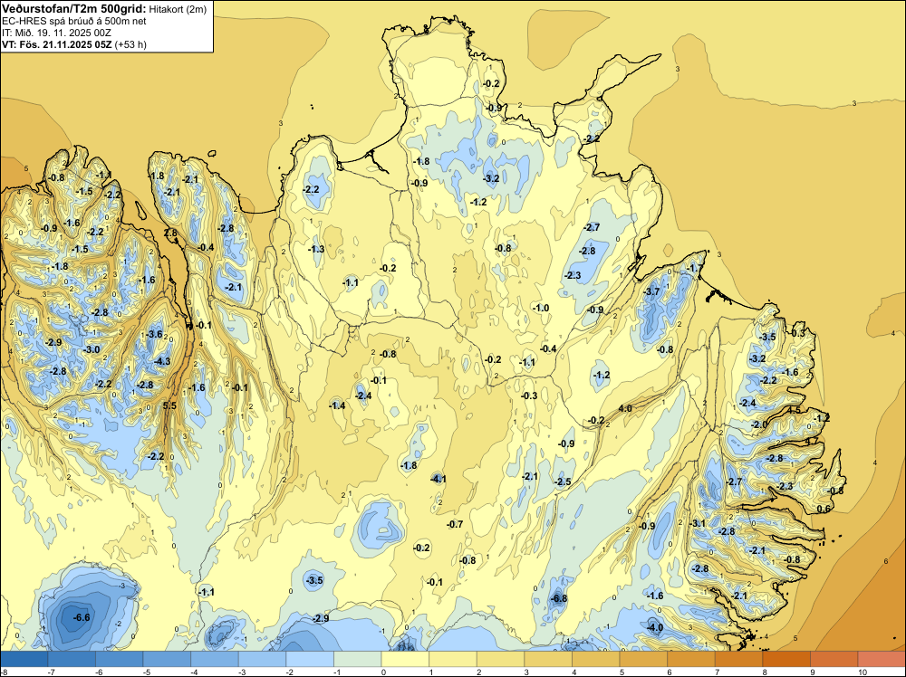Viewport: 906px width, 677px height.
Task: Click the -3.7 temperature label
Action: coord(651,291)
